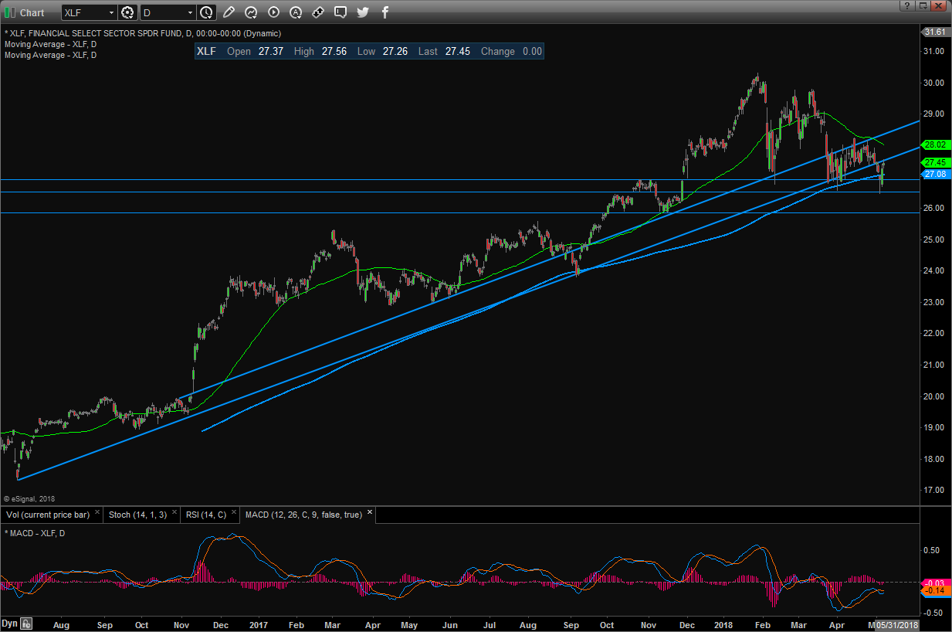The width and height of the screenshot is (952, 632).
Task: Close the MACD indicator tab
Action: [x=370, y=512]
